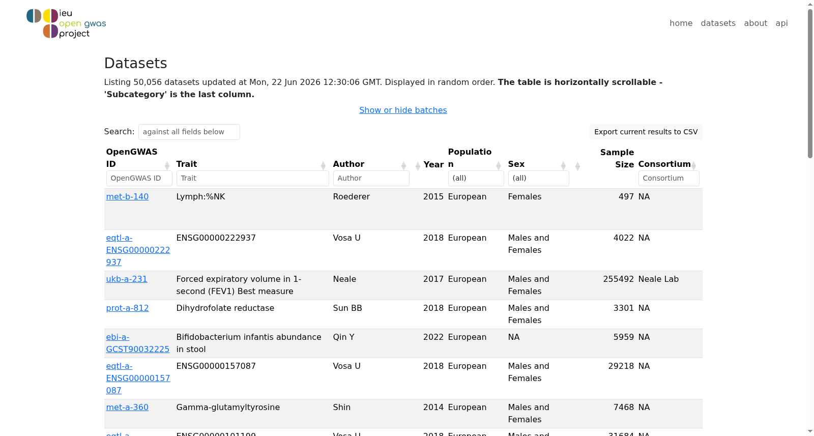Sort table by Population column arrows
This screenshot has width=814, height=436.
(499, 166)
